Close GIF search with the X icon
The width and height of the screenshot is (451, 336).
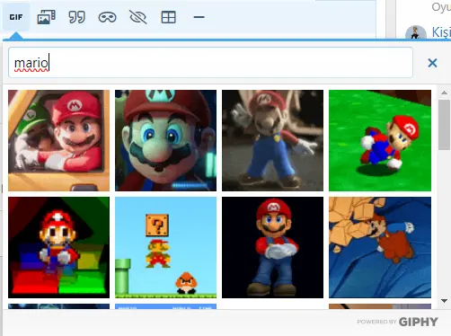(432, 63)
